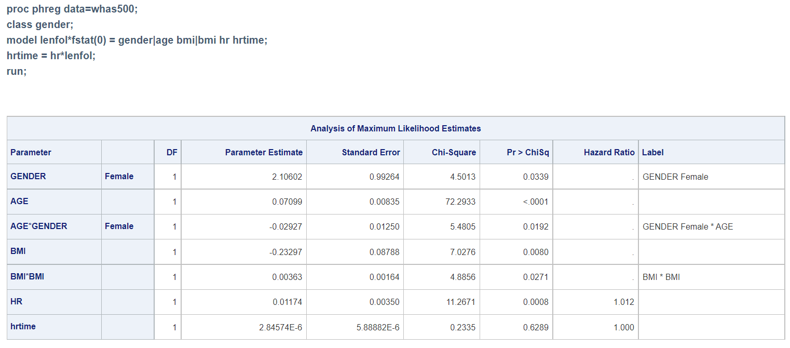
Task: Click the p-value 0.6289
Action: 536,327
